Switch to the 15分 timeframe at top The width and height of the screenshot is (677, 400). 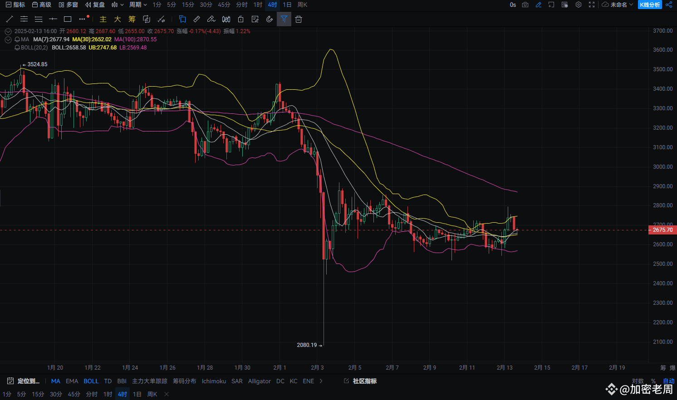pos(188,5)
